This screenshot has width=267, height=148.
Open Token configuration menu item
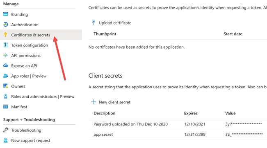click(x=30, y=45)
